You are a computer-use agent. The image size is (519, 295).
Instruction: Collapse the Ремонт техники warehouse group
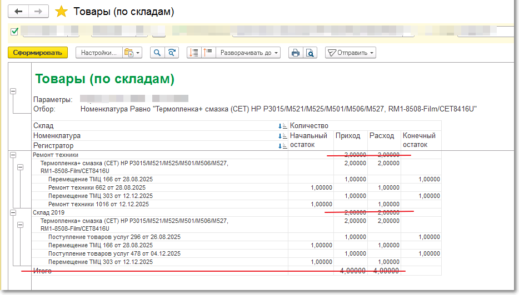tap(13, 155)
